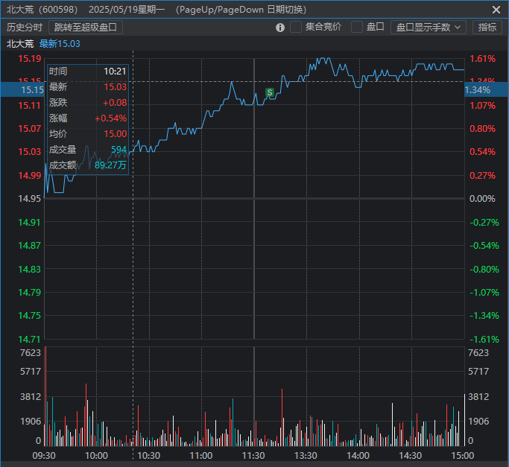Click the 09:30 time axis label
The image size is (509, 467).
[x=44, y=455]
